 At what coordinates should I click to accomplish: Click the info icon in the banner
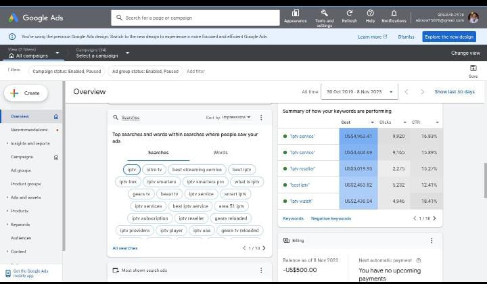pyautogui.click(x=11, y=37)
